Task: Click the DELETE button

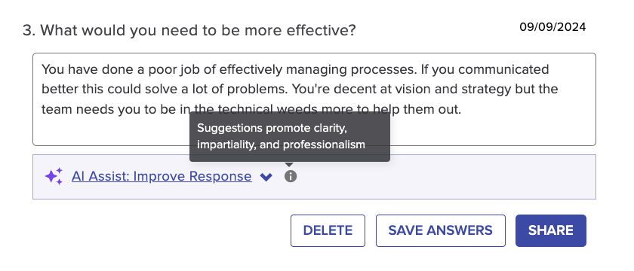Action: [328, 230]
